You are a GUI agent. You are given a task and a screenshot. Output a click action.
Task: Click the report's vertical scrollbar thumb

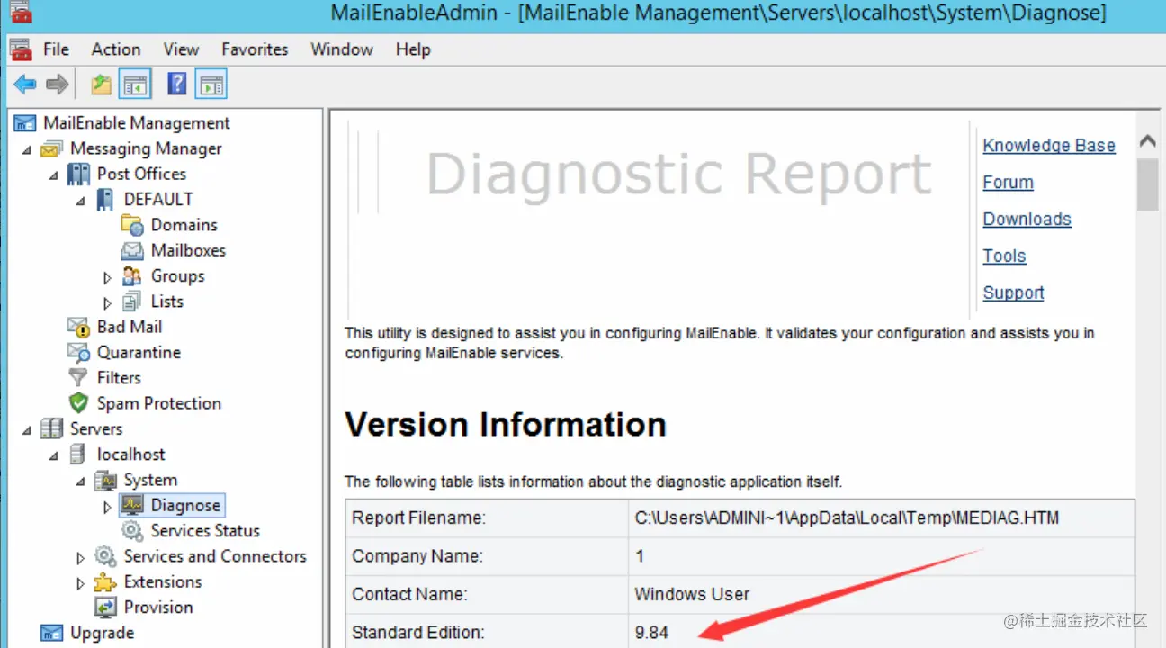tap(1147, 185)
